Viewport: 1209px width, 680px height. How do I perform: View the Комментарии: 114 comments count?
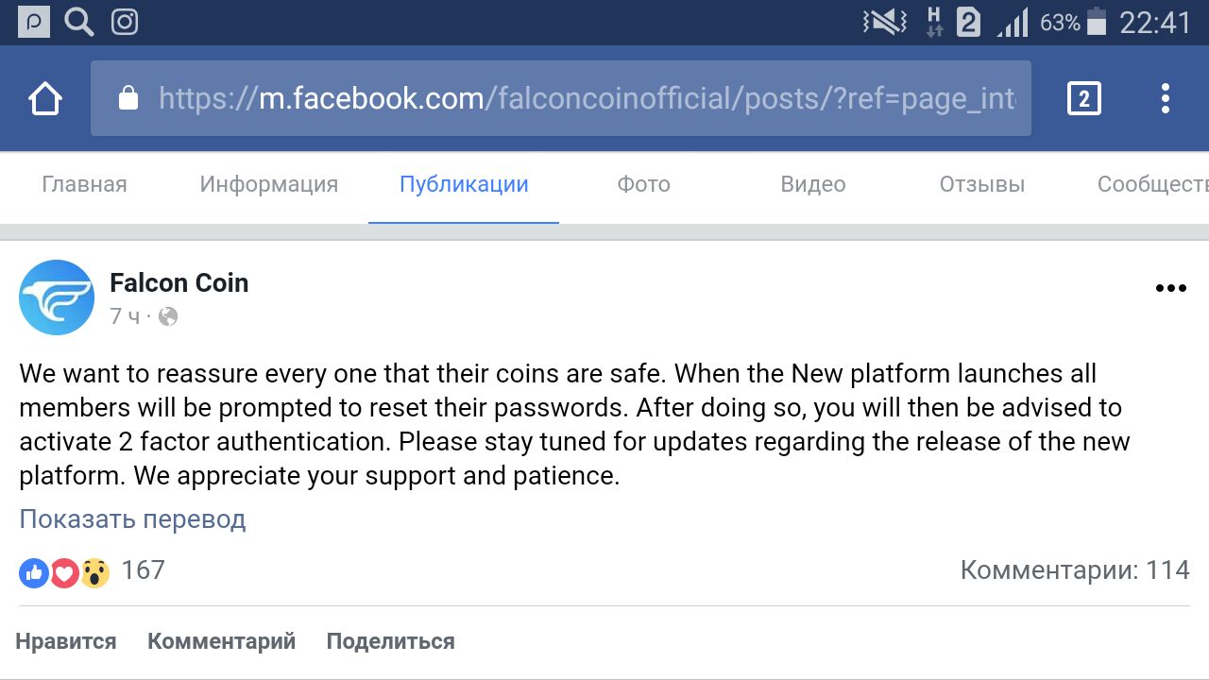point(1074,569)
